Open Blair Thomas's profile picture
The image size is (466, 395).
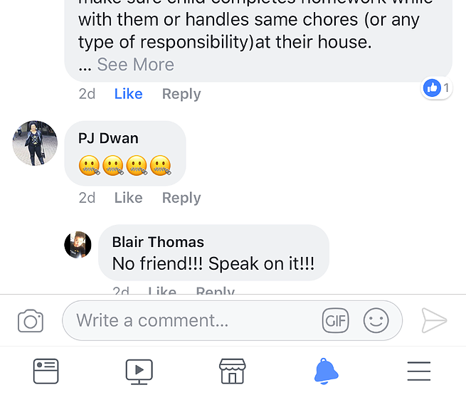click(78, 245)
